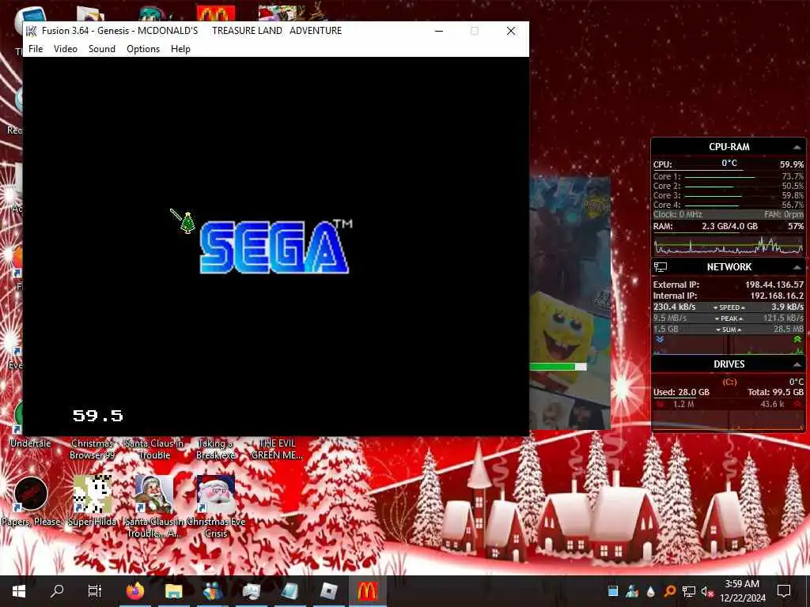Collapse the DRIVES widget panel

pos(797,364)
